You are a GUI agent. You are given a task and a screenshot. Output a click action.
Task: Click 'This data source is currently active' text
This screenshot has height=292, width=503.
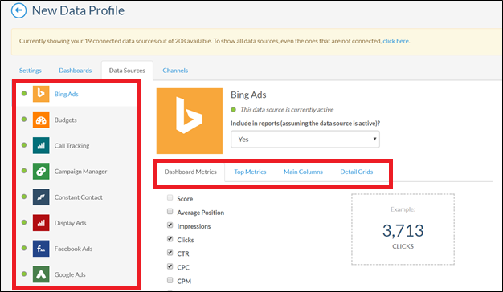[x=287, y=110]
